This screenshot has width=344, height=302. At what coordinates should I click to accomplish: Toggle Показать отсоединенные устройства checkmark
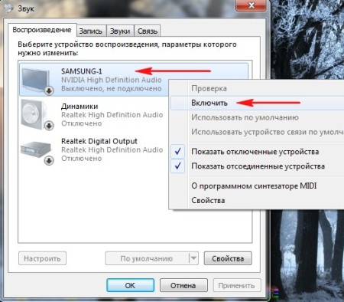coord(178,166)
